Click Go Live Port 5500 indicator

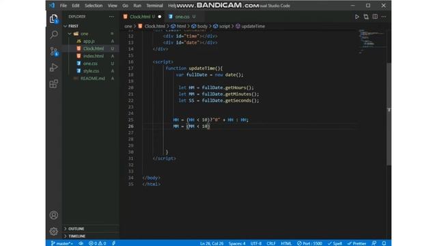coord(309,243)
